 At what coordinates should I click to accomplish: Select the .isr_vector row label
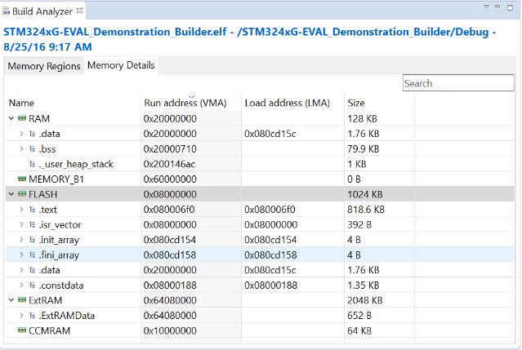(60, 225)
